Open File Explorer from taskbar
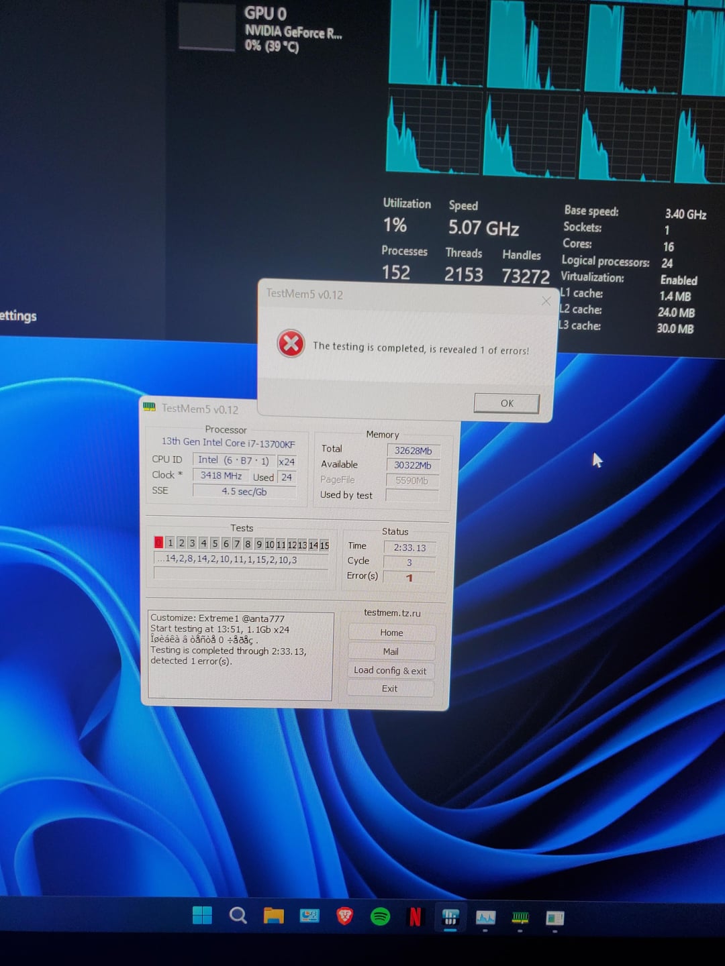725x966 pixels. point(273,916)
